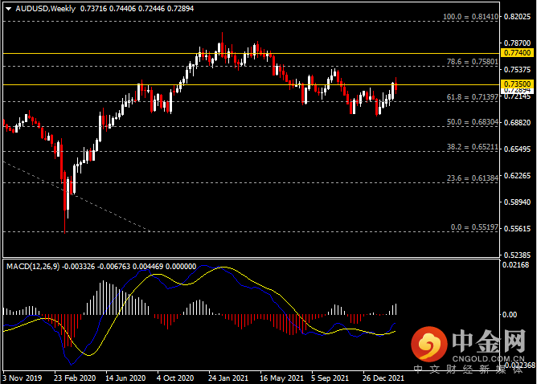Select the 100.0 = 0.81410 Fibonacci label
Image resolution: width=537 pixels, height=384 pixels.
470,16
